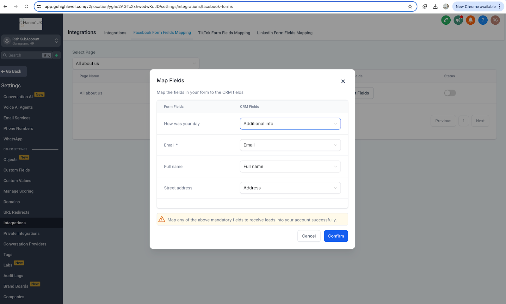Open Private Integrations settings
The width and height of the screenshot is (506, 304).
22,234
